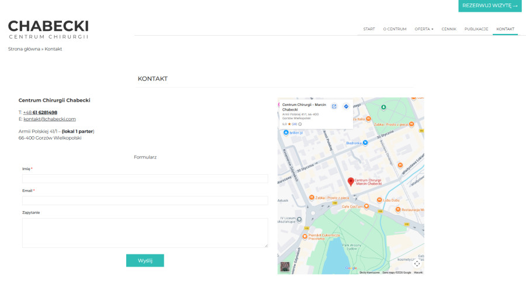The image size is (526, 290).
Task: Expand the Oferta dropdown menu
Action: tap(424, 29)
